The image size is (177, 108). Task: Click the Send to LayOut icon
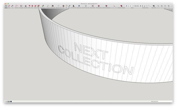coord(114,6)
